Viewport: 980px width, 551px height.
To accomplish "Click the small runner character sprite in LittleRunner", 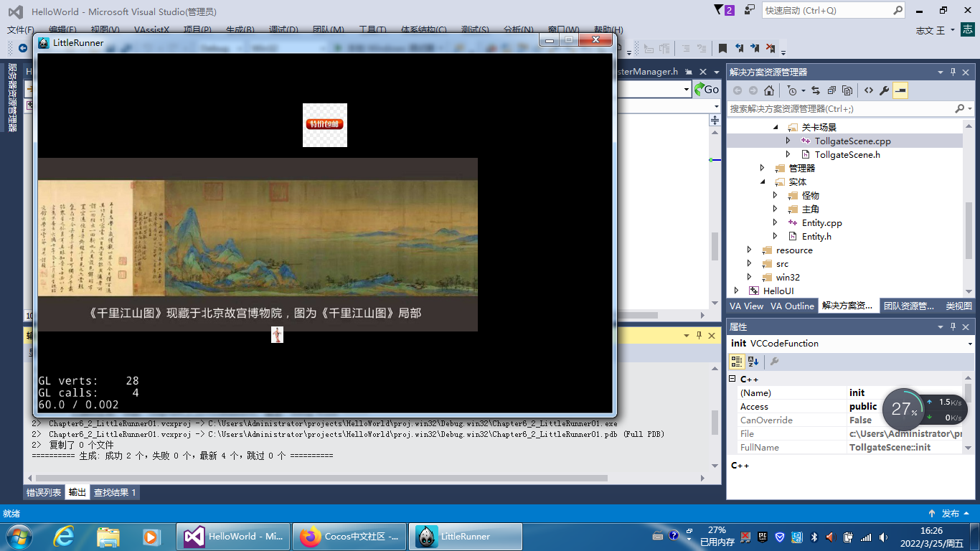I will (277, 334).
